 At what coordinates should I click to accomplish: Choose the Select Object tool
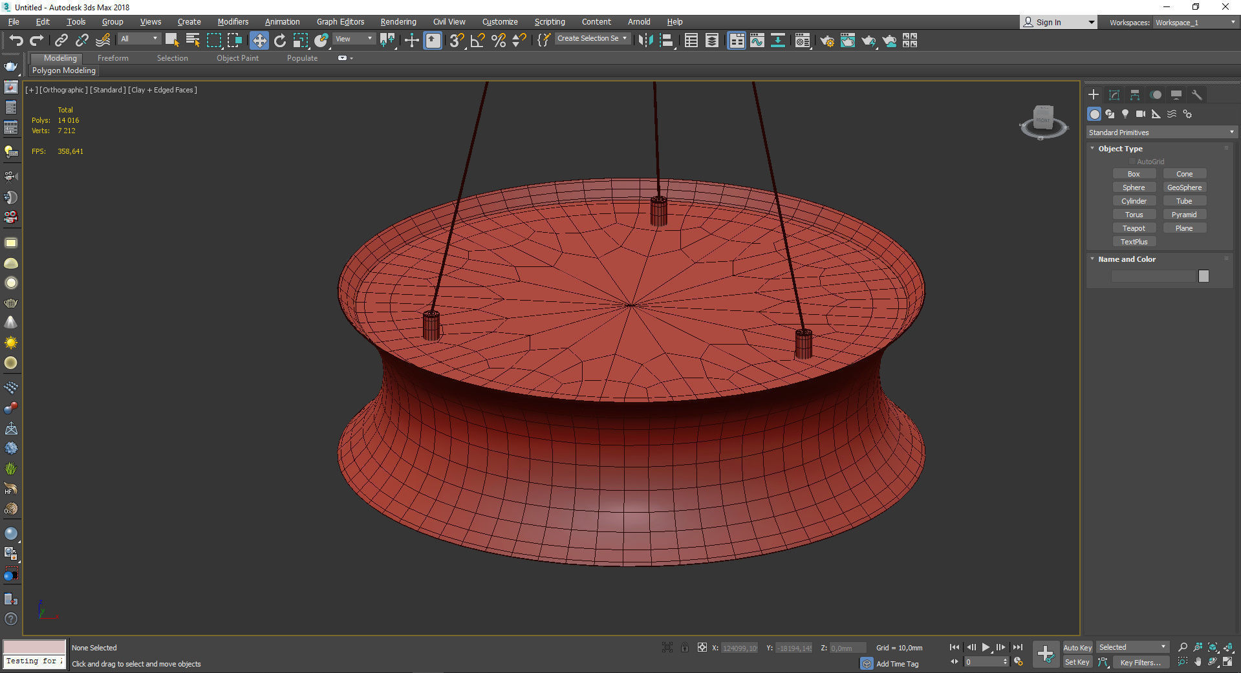click(172, 41)
